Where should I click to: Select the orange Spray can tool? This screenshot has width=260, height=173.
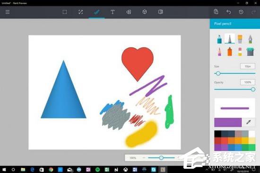click(230, 51)
